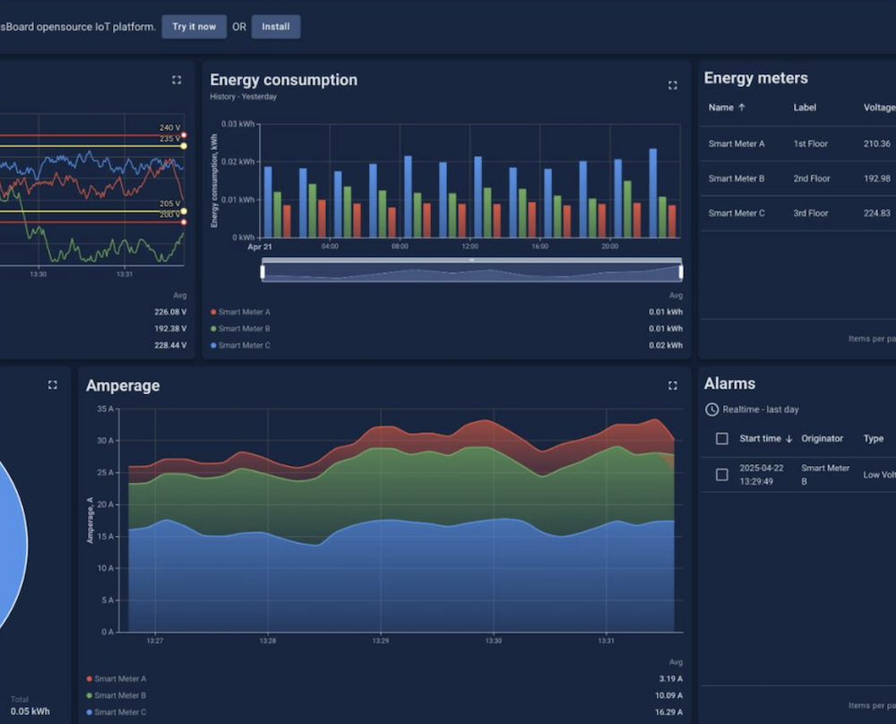This screenshot has height=724, width=896.
Task: Click the sort arrow beside the Name column
Action: [741, 108]
